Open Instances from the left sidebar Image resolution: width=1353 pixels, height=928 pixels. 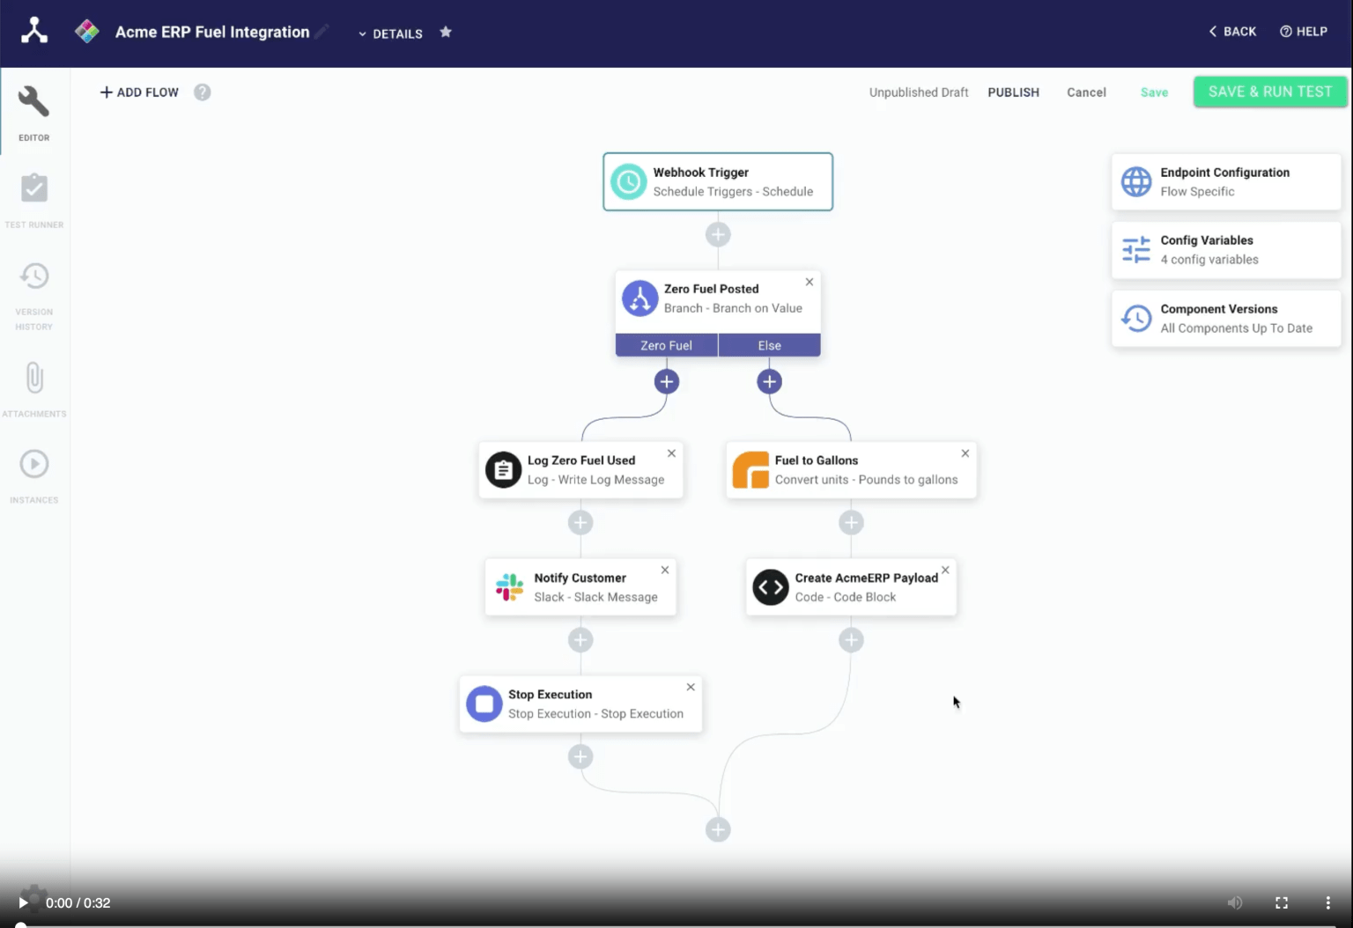[x=33, y=473]
